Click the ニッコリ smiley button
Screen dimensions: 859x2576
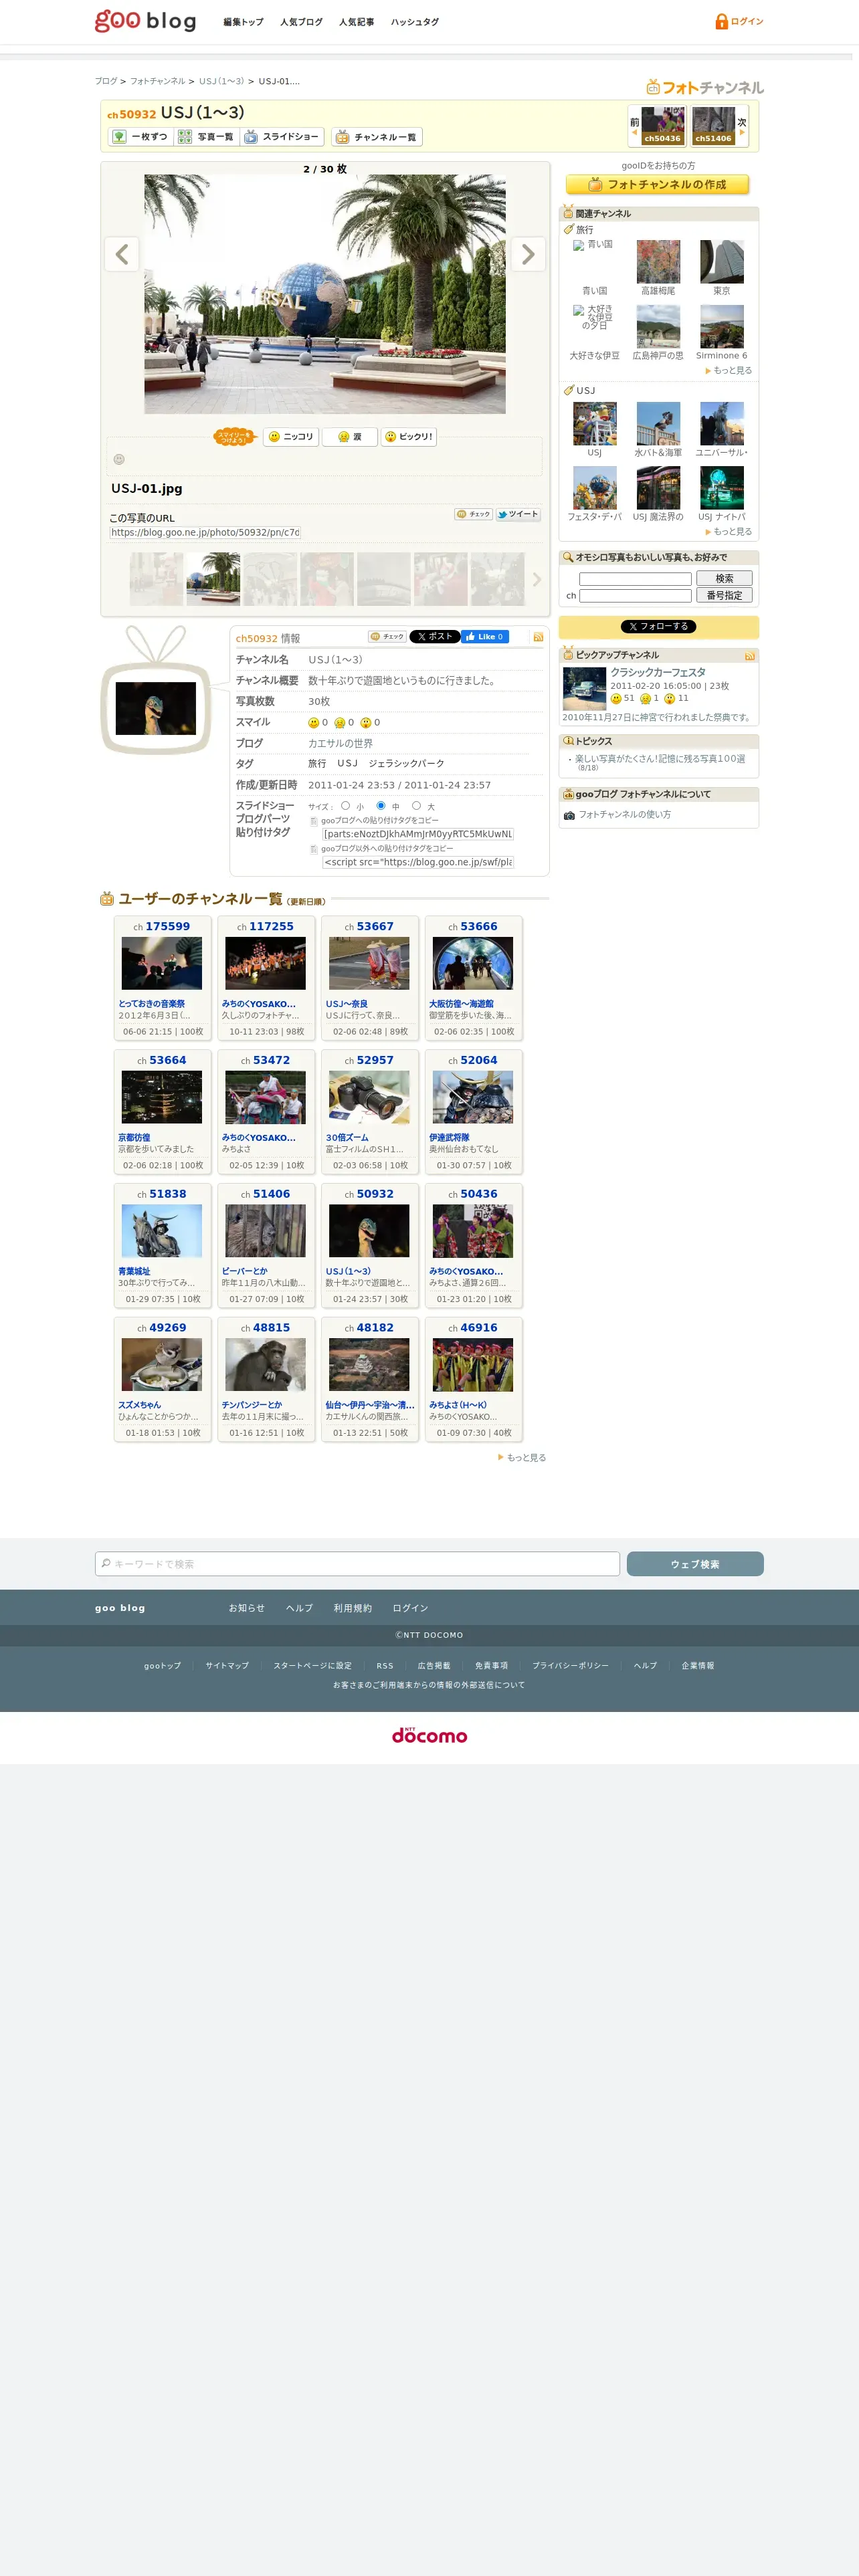pyautogui.click(x=291, y=437)
